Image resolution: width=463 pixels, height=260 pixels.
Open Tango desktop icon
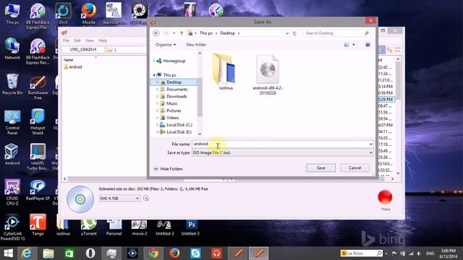pyautogui.click(x=38, y=225)
